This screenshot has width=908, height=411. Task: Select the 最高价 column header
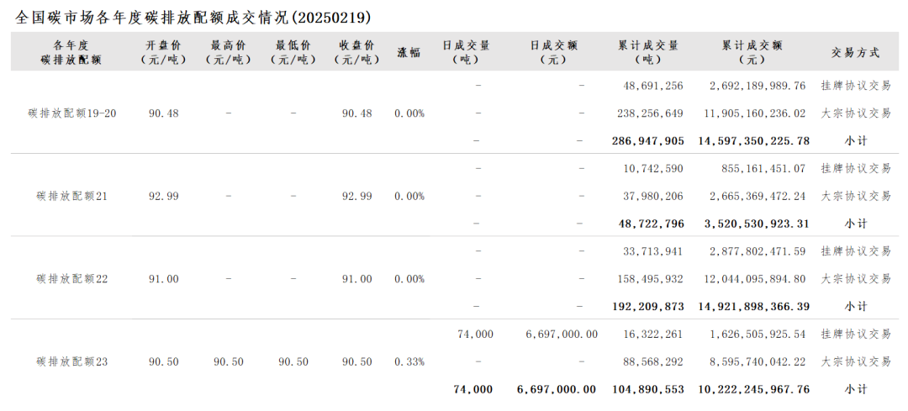coord(228,52)
